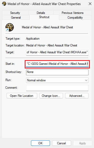Confirm with the OK button
The width and height of the screenshot is (94, 148).
pyautogui.click(x=40, y=143)
